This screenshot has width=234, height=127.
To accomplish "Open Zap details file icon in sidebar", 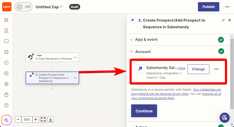I will [x=6, y=31].
